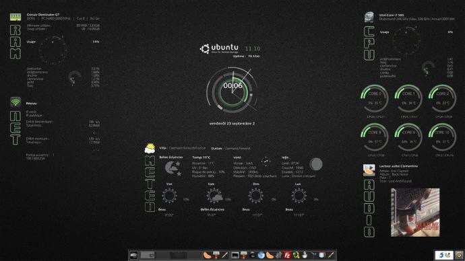Click the Clementine play icon in the audio widget

tap(369, 170)
